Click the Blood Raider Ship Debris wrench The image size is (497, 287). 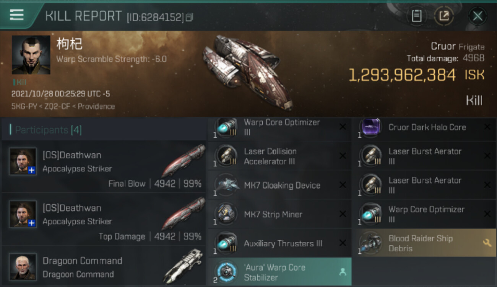point(487,243)
